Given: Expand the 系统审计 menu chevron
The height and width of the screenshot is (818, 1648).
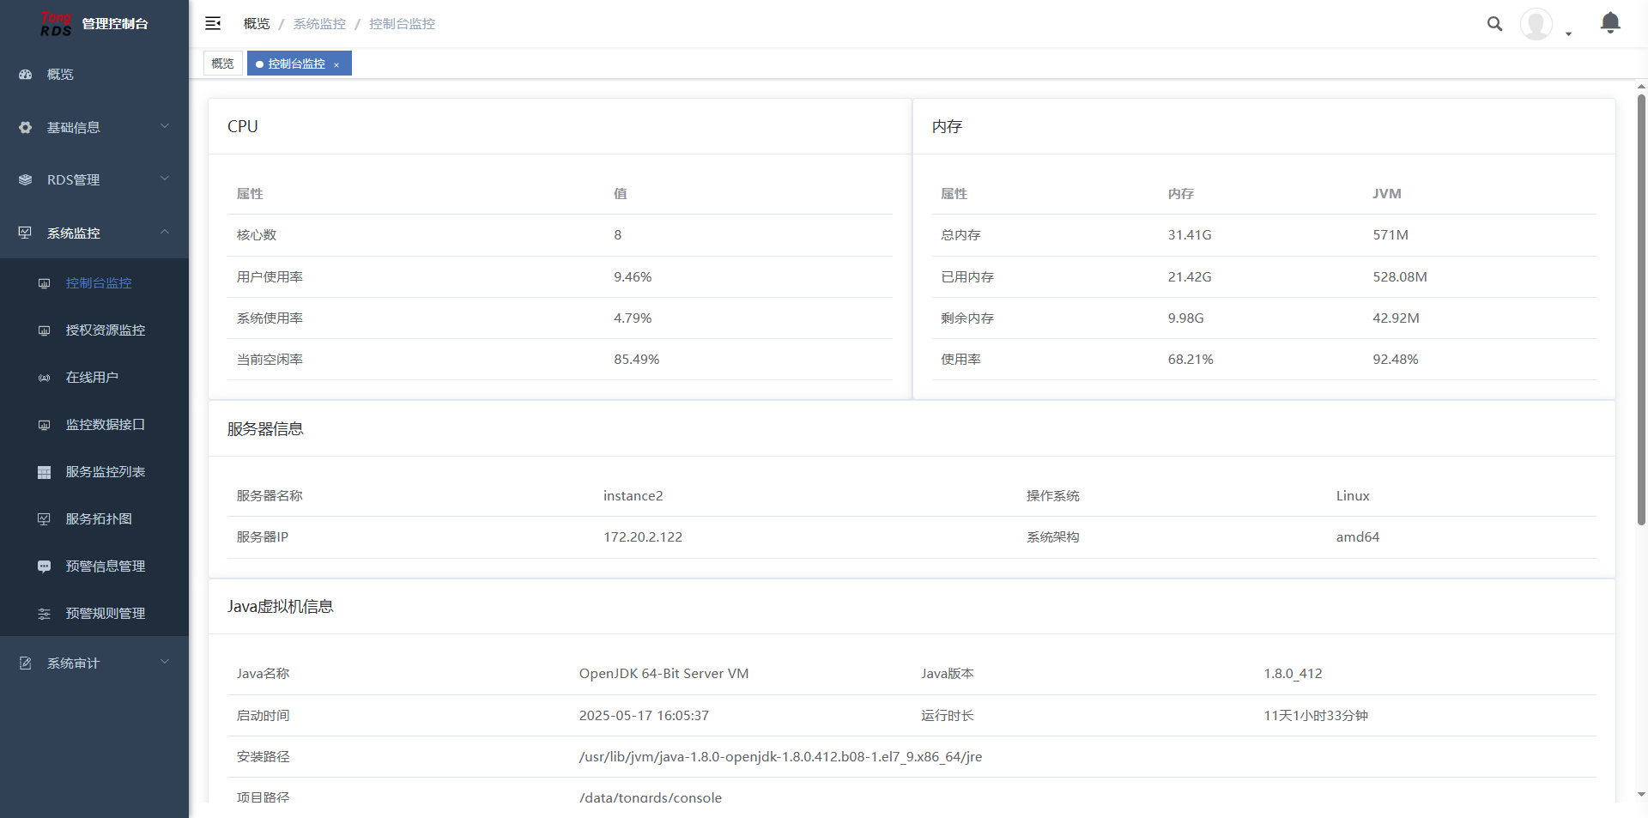Looking at the screenshot, I should pos(165,663).
